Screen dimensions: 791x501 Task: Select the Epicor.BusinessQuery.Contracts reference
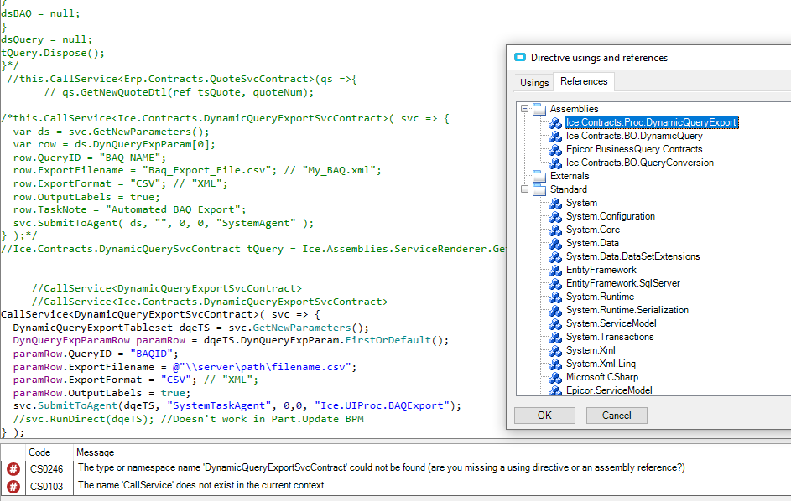pos(634,149)
